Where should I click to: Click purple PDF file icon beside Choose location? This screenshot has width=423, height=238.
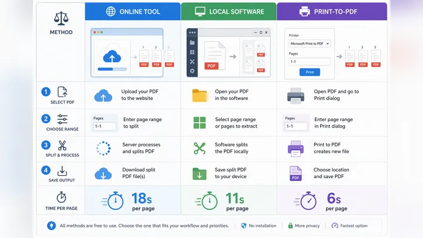tap(296, 173)
